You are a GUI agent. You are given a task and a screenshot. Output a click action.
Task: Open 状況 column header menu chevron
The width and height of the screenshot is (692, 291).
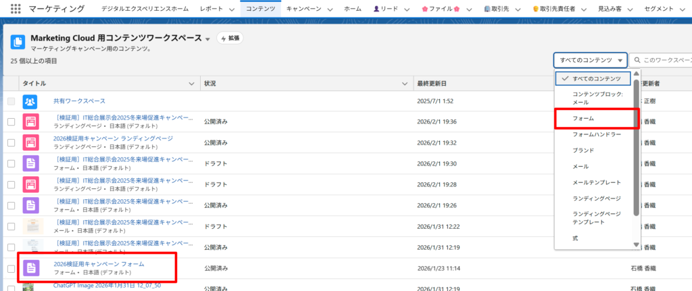tap(405, 83)
